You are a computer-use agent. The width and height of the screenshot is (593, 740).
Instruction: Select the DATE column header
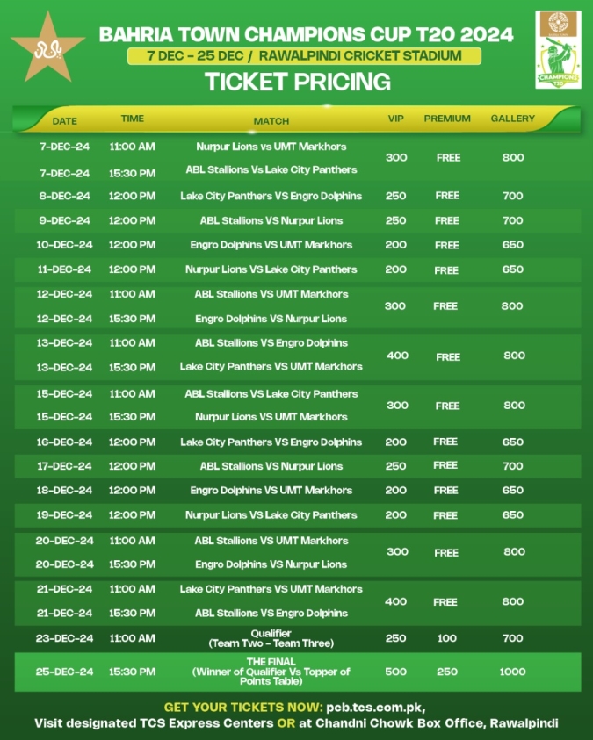click(65, 121)
